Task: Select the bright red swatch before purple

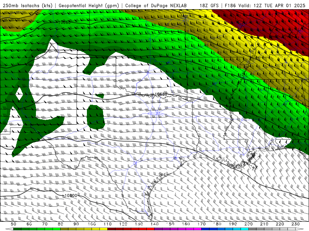Action: point(151,229)
